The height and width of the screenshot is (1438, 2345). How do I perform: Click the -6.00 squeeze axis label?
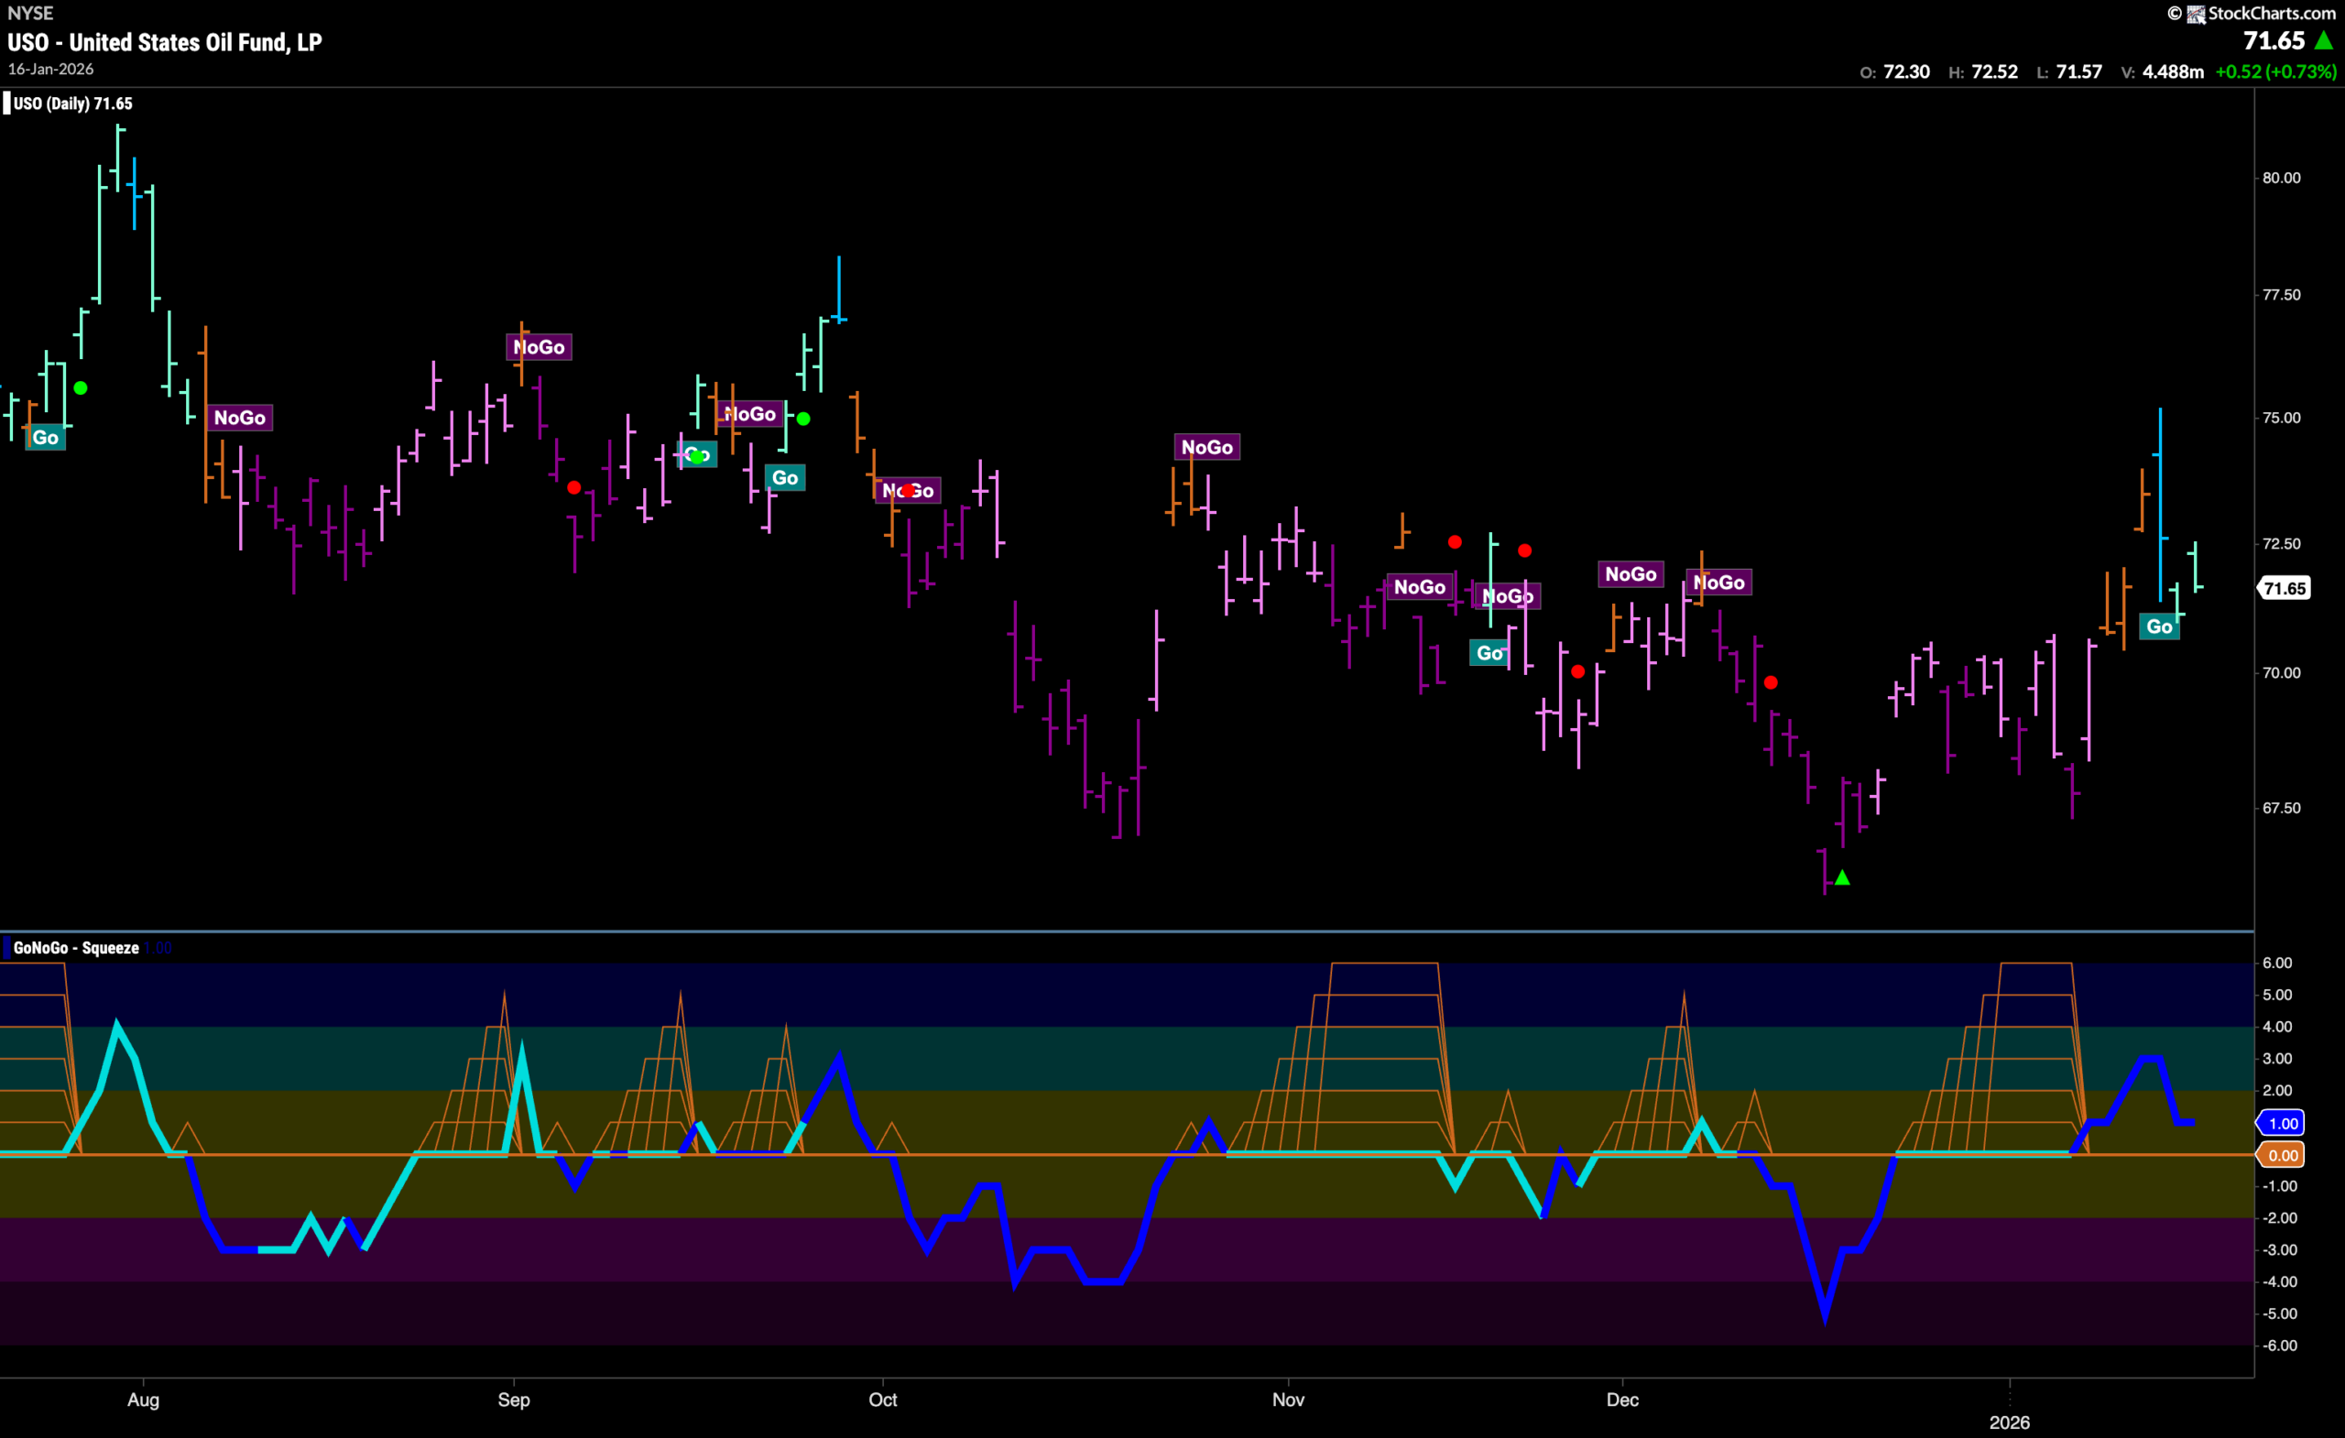pyautogui.click(x=2279, y=1345)
